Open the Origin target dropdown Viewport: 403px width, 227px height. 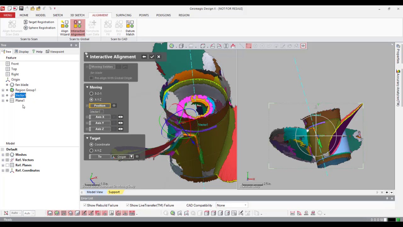coord(131,157)
